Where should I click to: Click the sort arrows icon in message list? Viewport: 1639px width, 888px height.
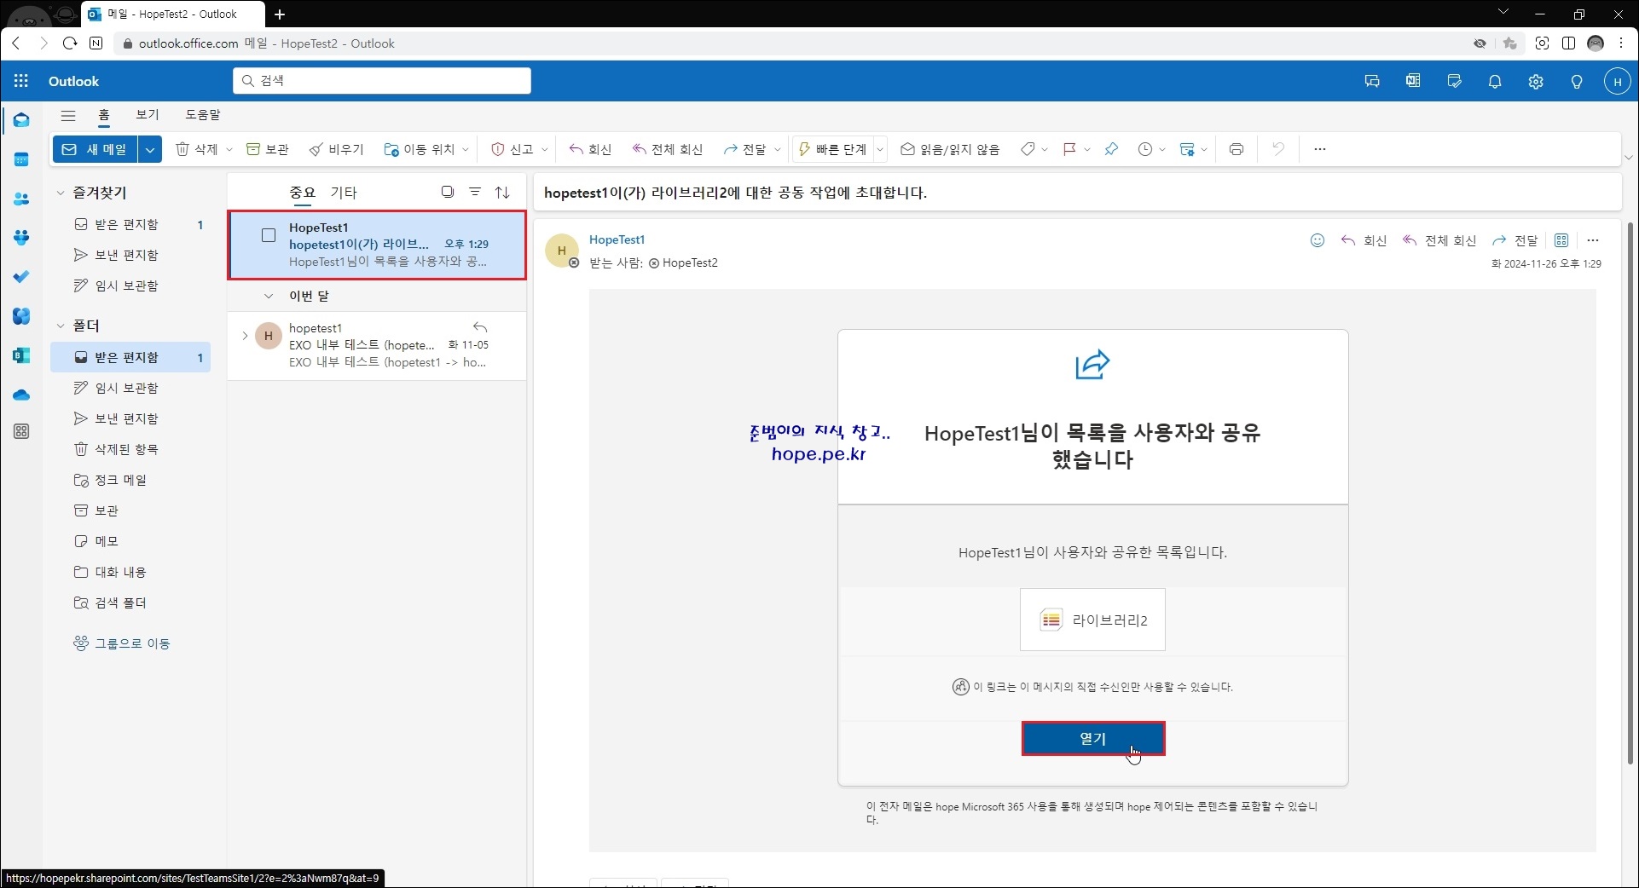[502, 192]
